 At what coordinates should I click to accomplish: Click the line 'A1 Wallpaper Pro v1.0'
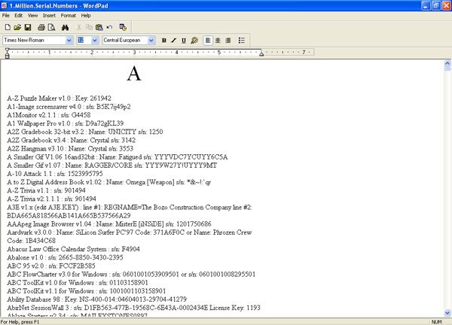(65, 123)
